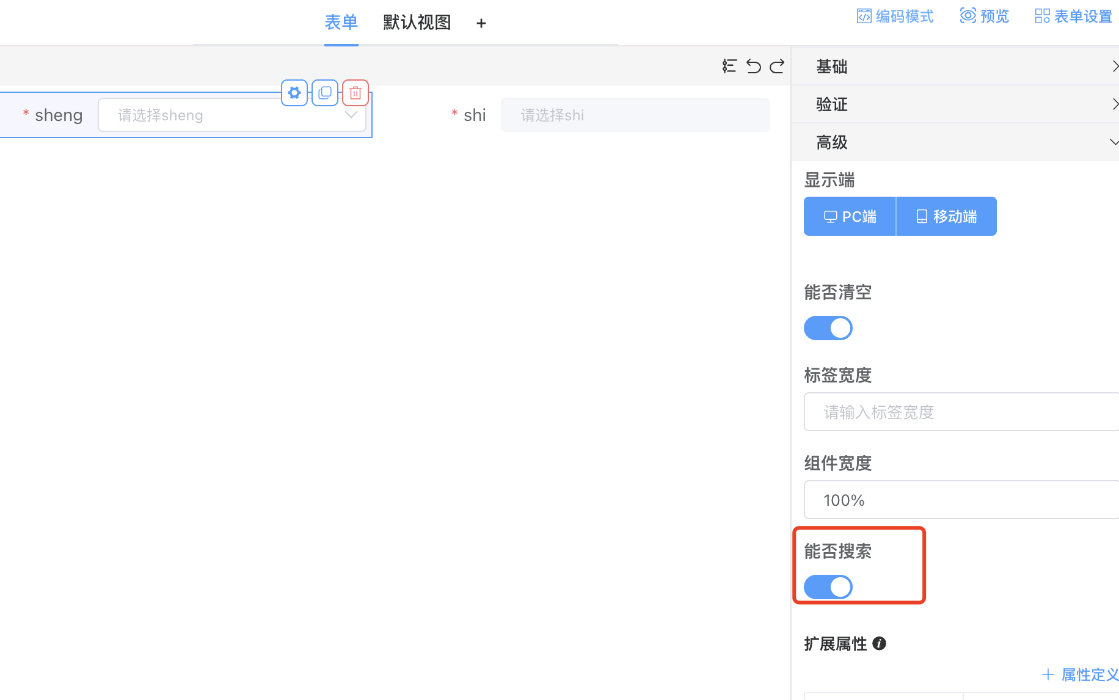Click the info icon beside 扩展属性
The height and width of the screenshot is (700, 1119).
tap(879, 643)
